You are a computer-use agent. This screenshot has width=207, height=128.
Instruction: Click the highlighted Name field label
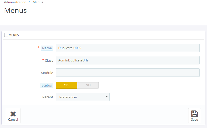click(x=47, y=48)
